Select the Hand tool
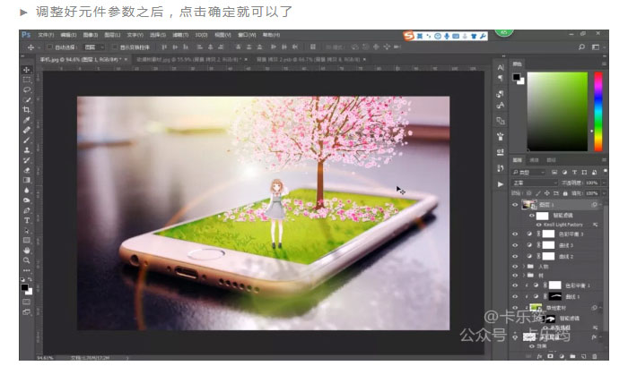The height and width of the screenshot is (366, 628). tap(26, 251)
